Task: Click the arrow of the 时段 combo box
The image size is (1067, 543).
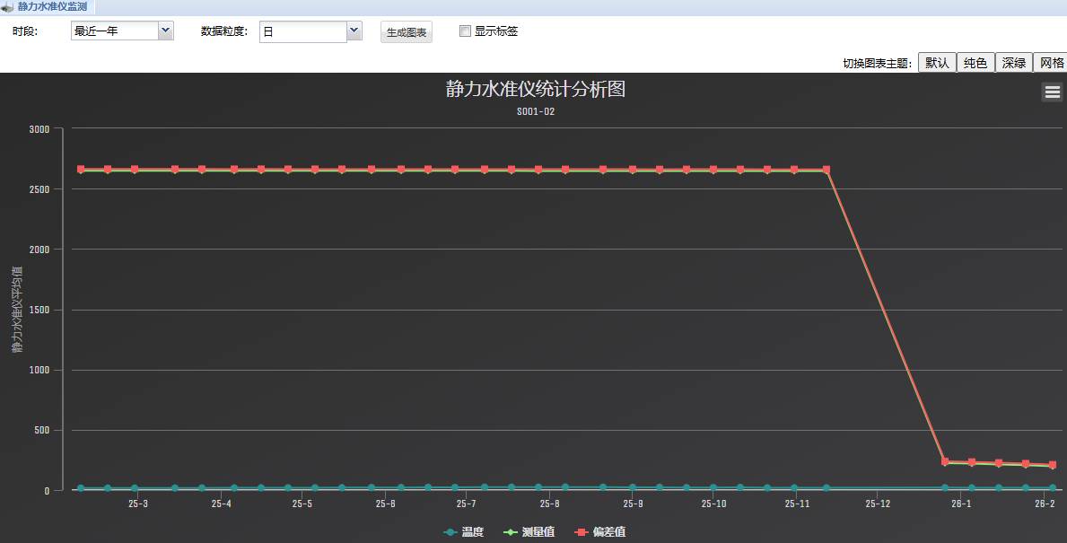Action: (166, 30)
